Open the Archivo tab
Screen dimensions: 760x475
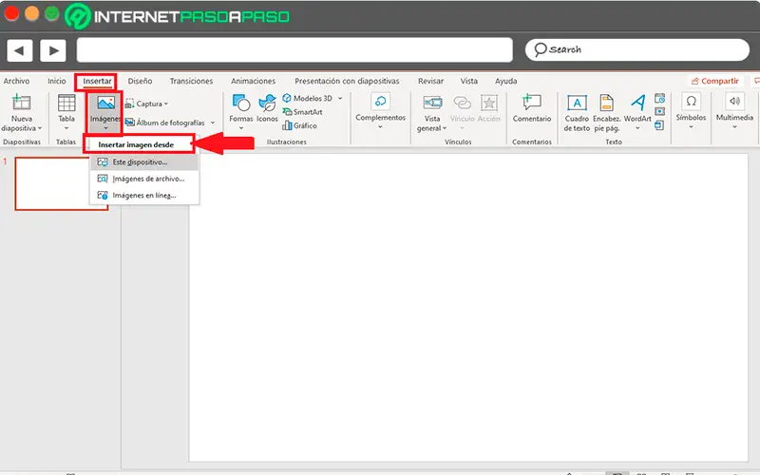tap(16, 81)
